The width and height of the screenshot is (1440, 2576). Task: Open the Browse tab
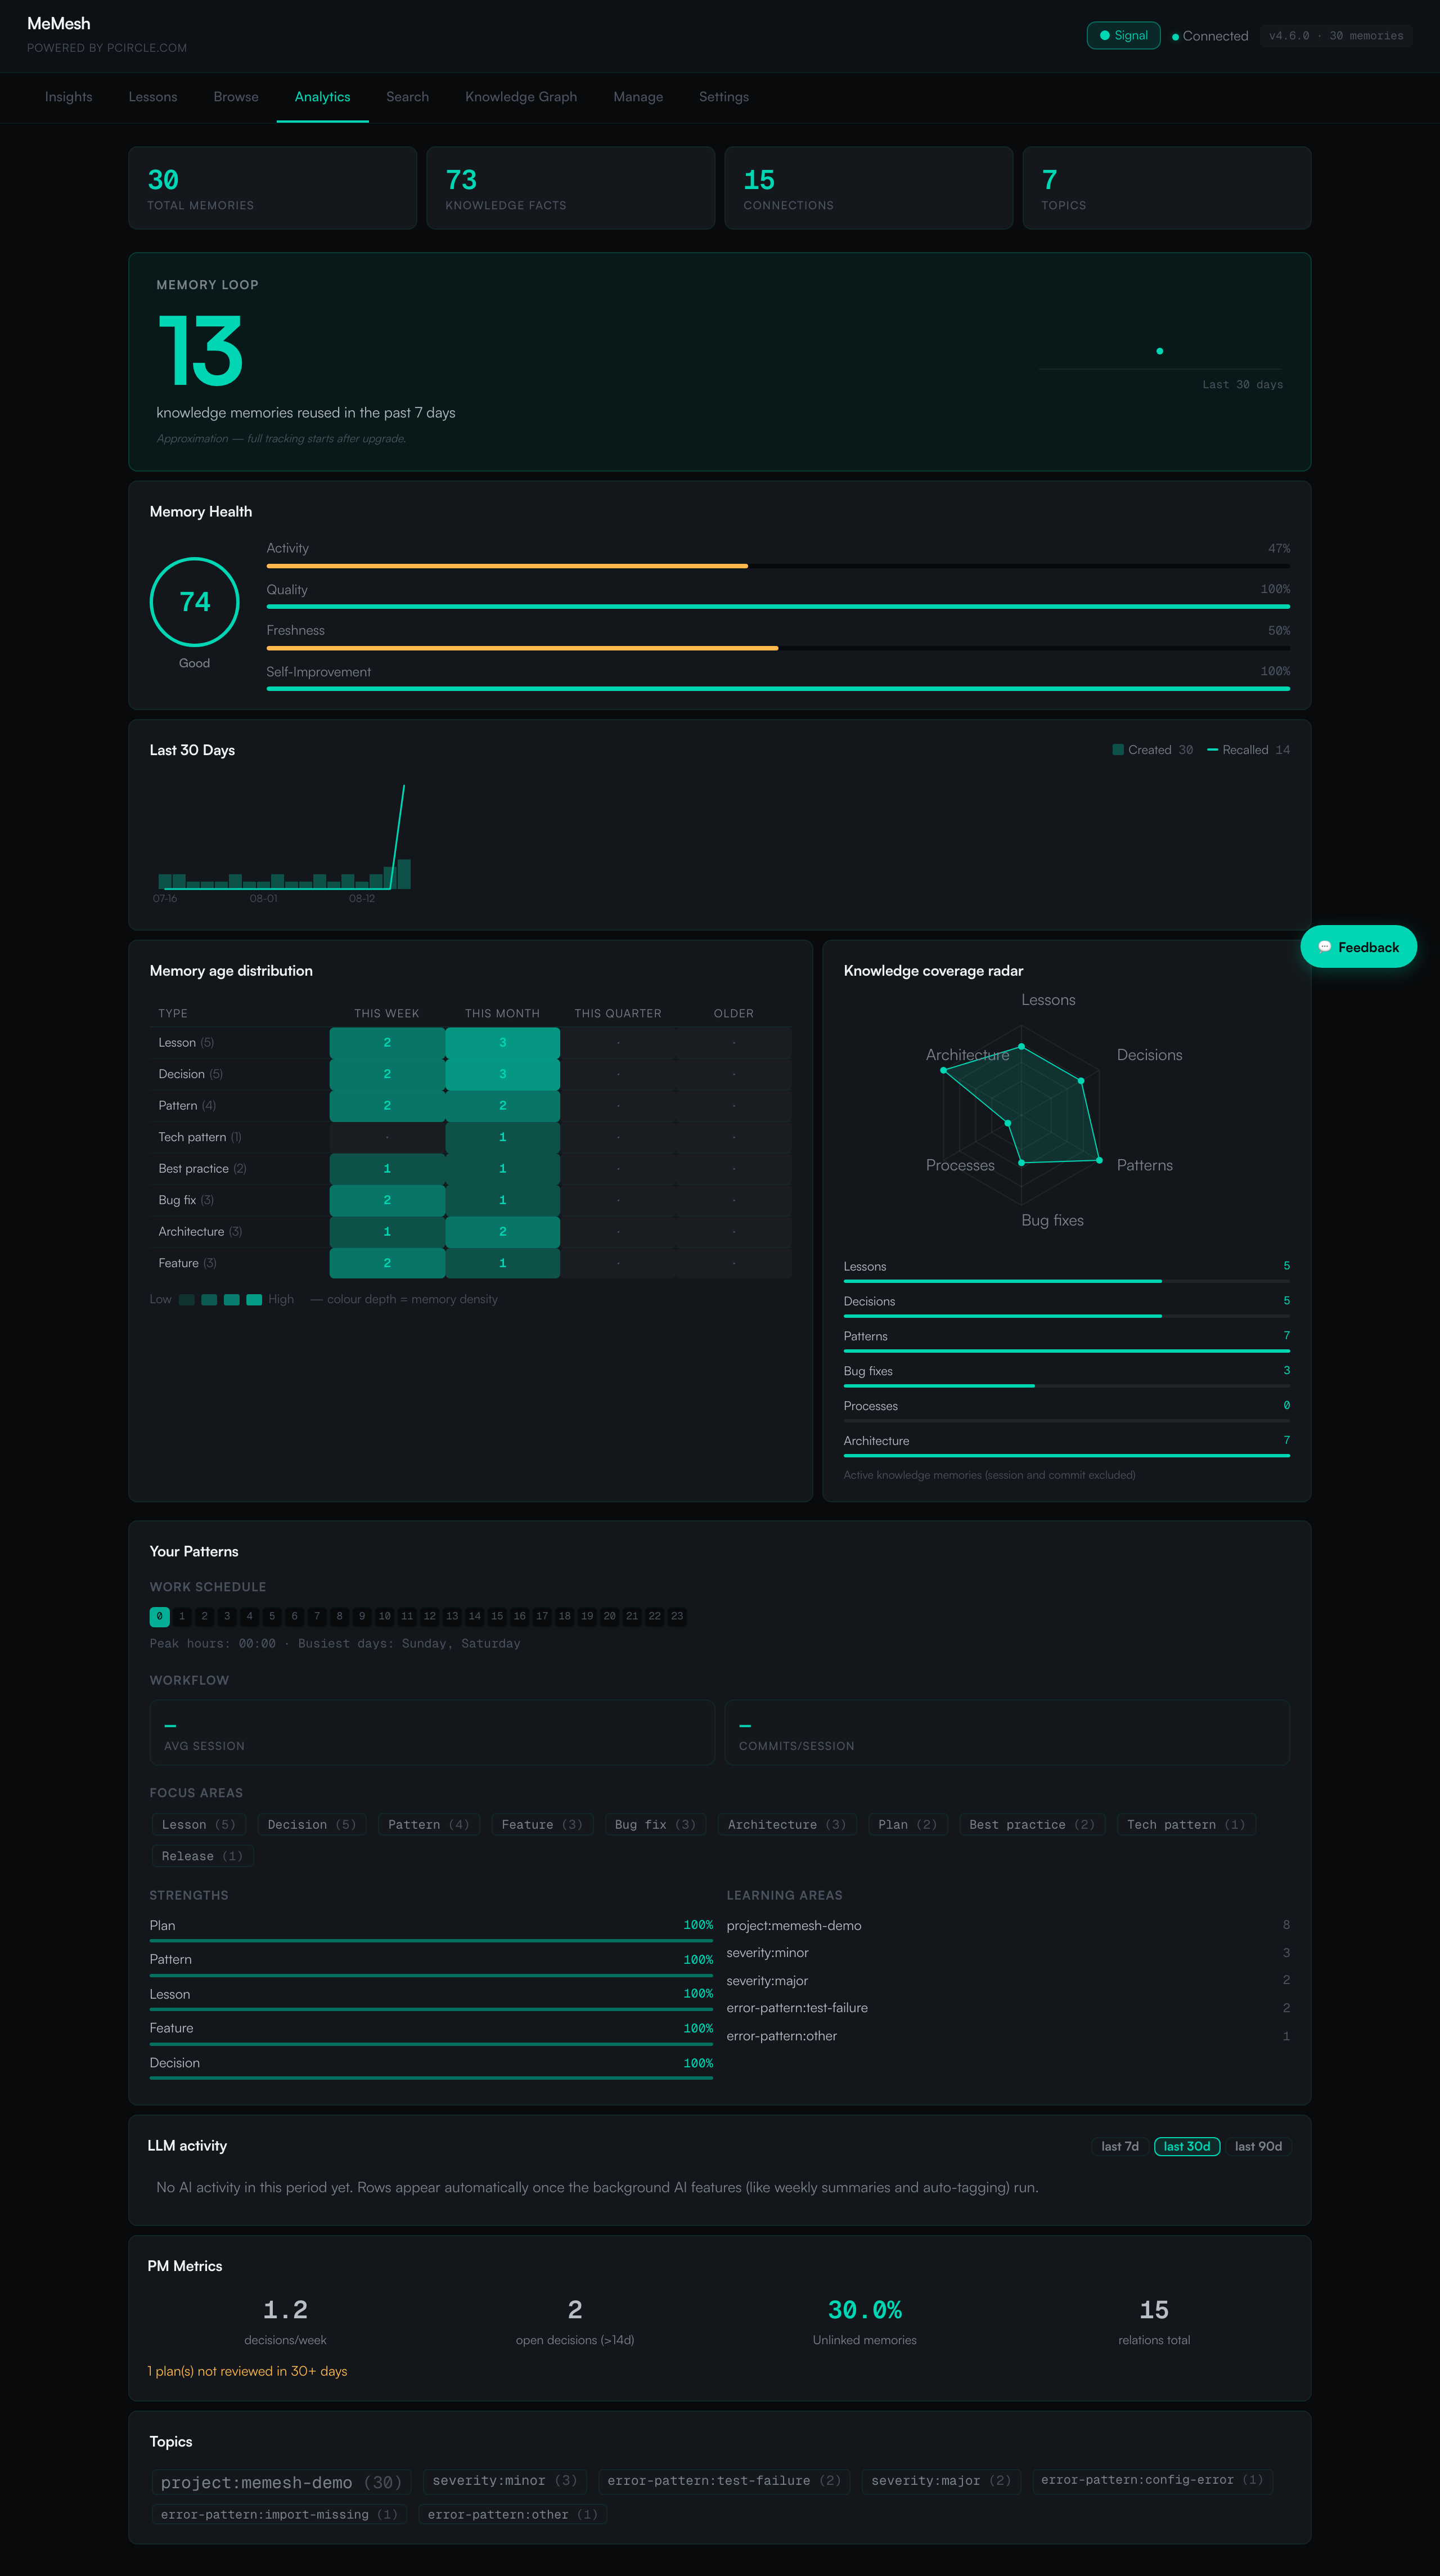pyautogui.click(x=236, y=97)
